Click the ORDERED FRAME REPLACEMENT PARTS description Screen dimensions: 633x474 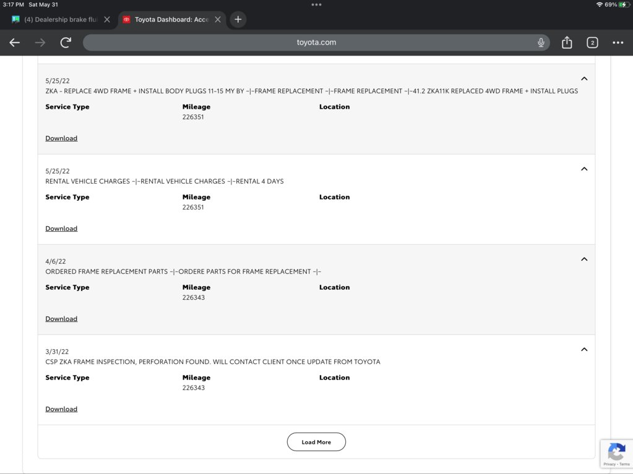183,272
